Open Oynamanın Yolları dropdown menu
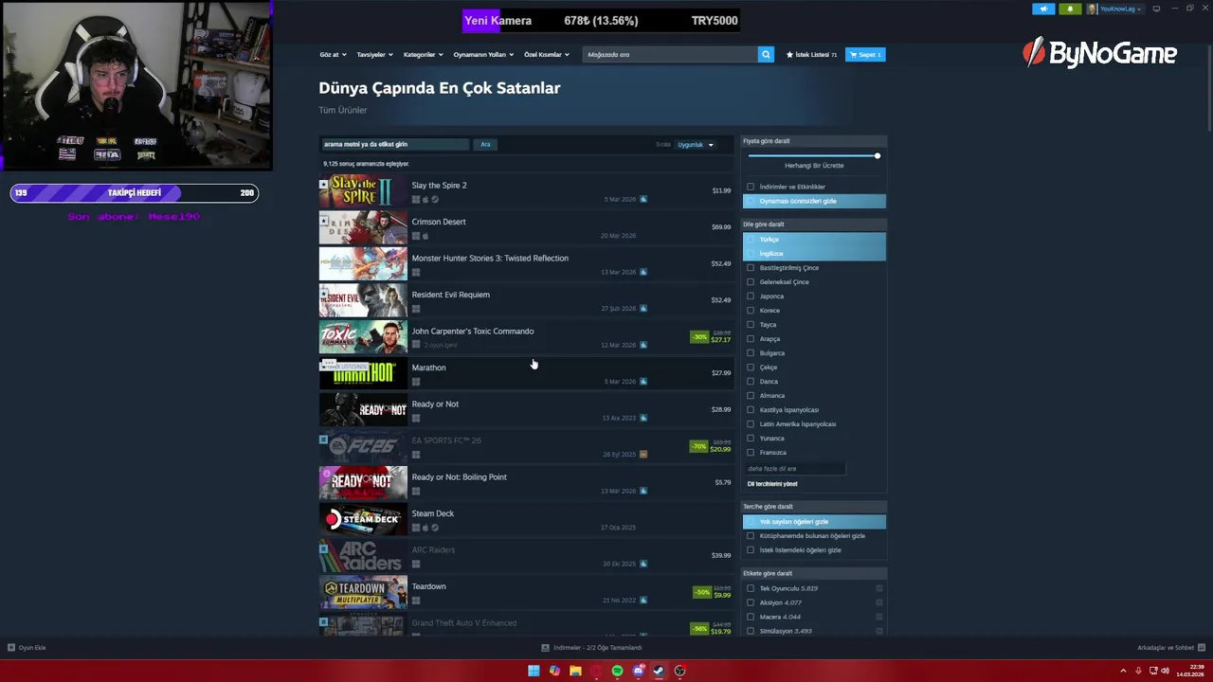 coord(483,55)
